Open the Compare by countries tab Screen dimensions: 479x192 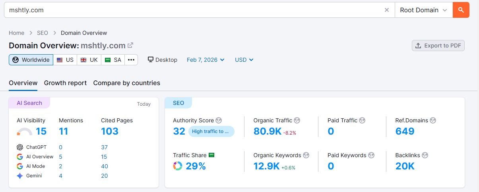click(126, 83)
